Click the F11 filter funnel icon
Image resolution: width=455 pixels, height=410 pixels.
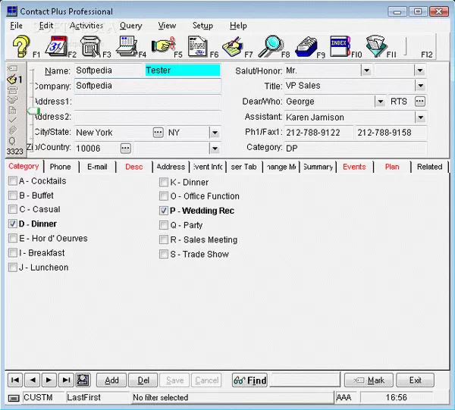pyautogui.click(x=375, y=46)
